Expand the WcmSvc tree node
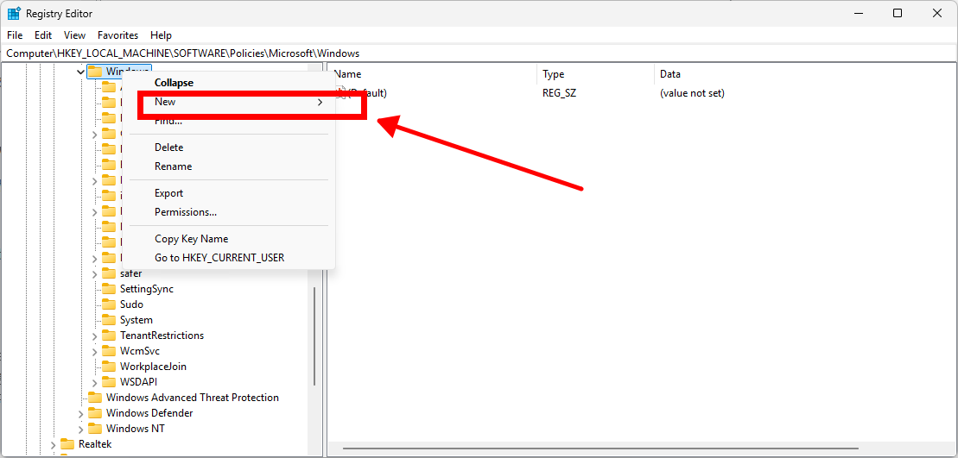958x458 pixels. (x=94, y=351)
